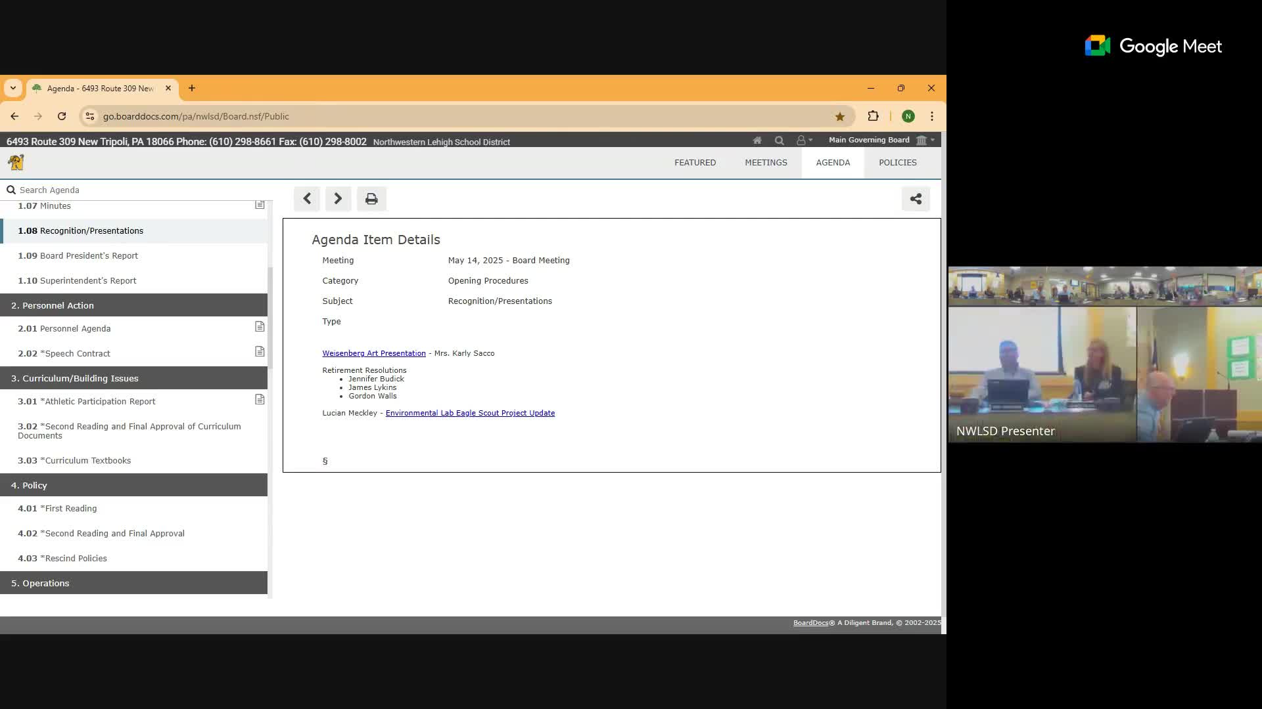Open new browser tab
1262x709 pixels.
(x=192, y=88)
